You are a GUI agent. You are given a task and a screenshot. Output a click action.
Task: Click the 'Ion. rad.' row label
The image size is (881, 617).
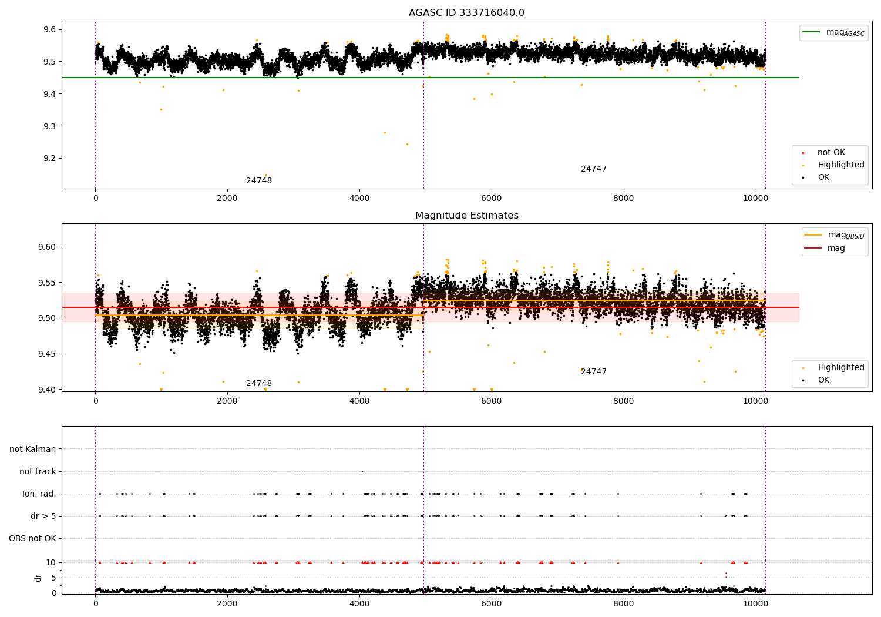[x=39, y=494]
